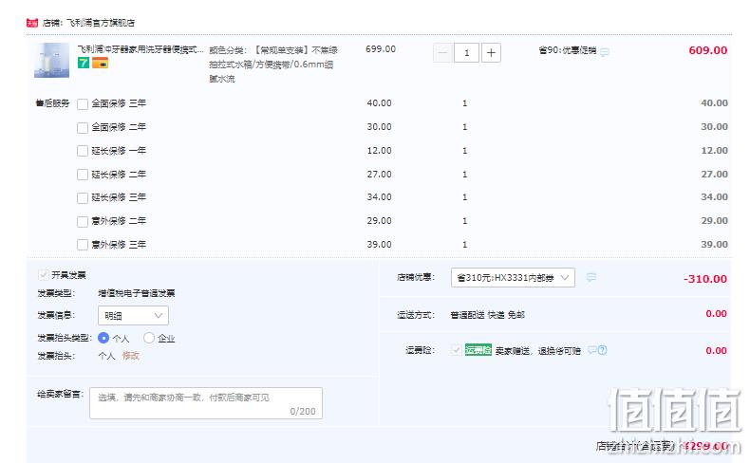Select the 普通配送 快递 免邮 shipping text
The height and width of the screenshot is (463, 750).
click(x=487, y=315)
